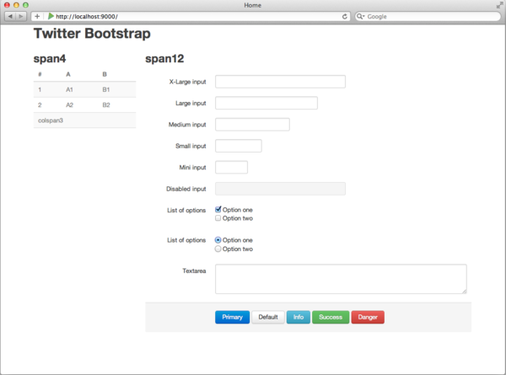Click the Success button
The image size is (506, 375).
pyautogui.click(x=331, y=317)
